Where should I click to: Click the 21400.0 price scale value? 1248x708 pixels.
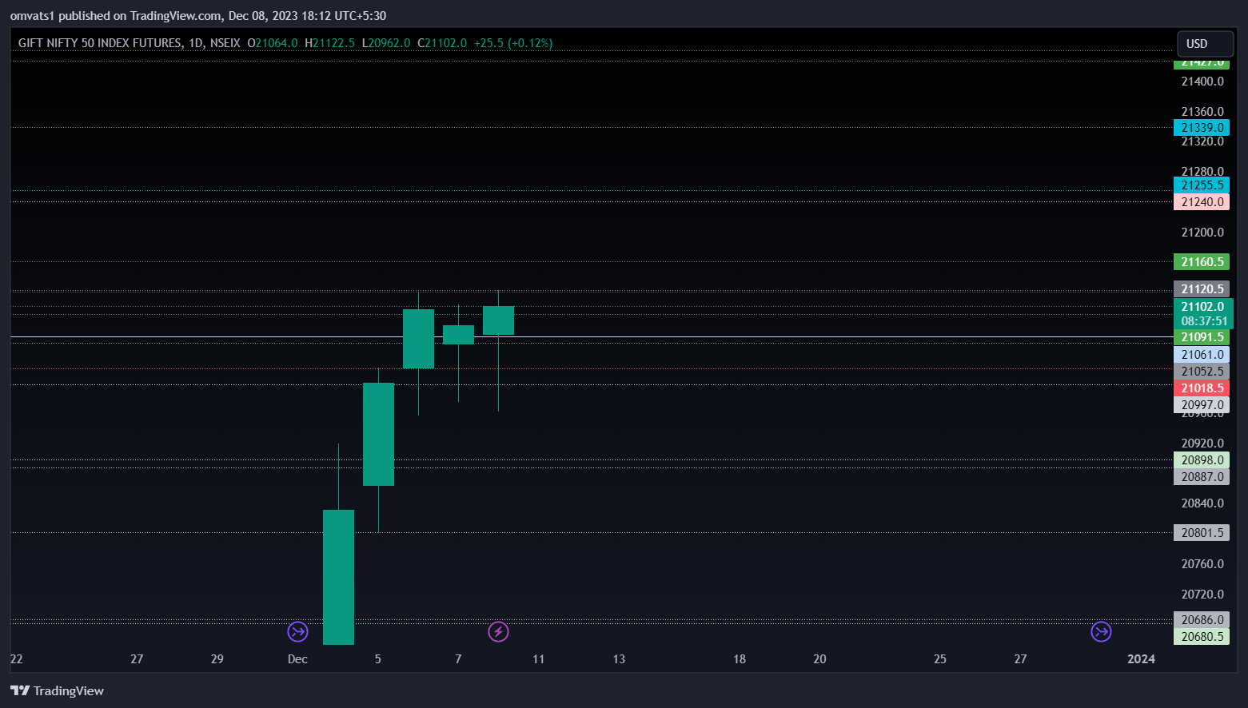1202,82
